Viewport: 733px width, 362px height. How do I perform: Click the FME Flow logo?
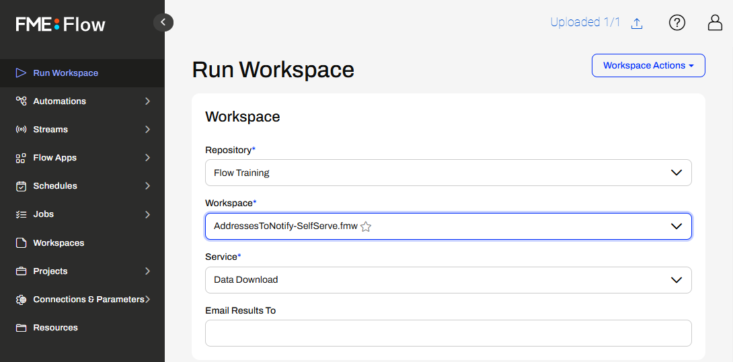61,24
